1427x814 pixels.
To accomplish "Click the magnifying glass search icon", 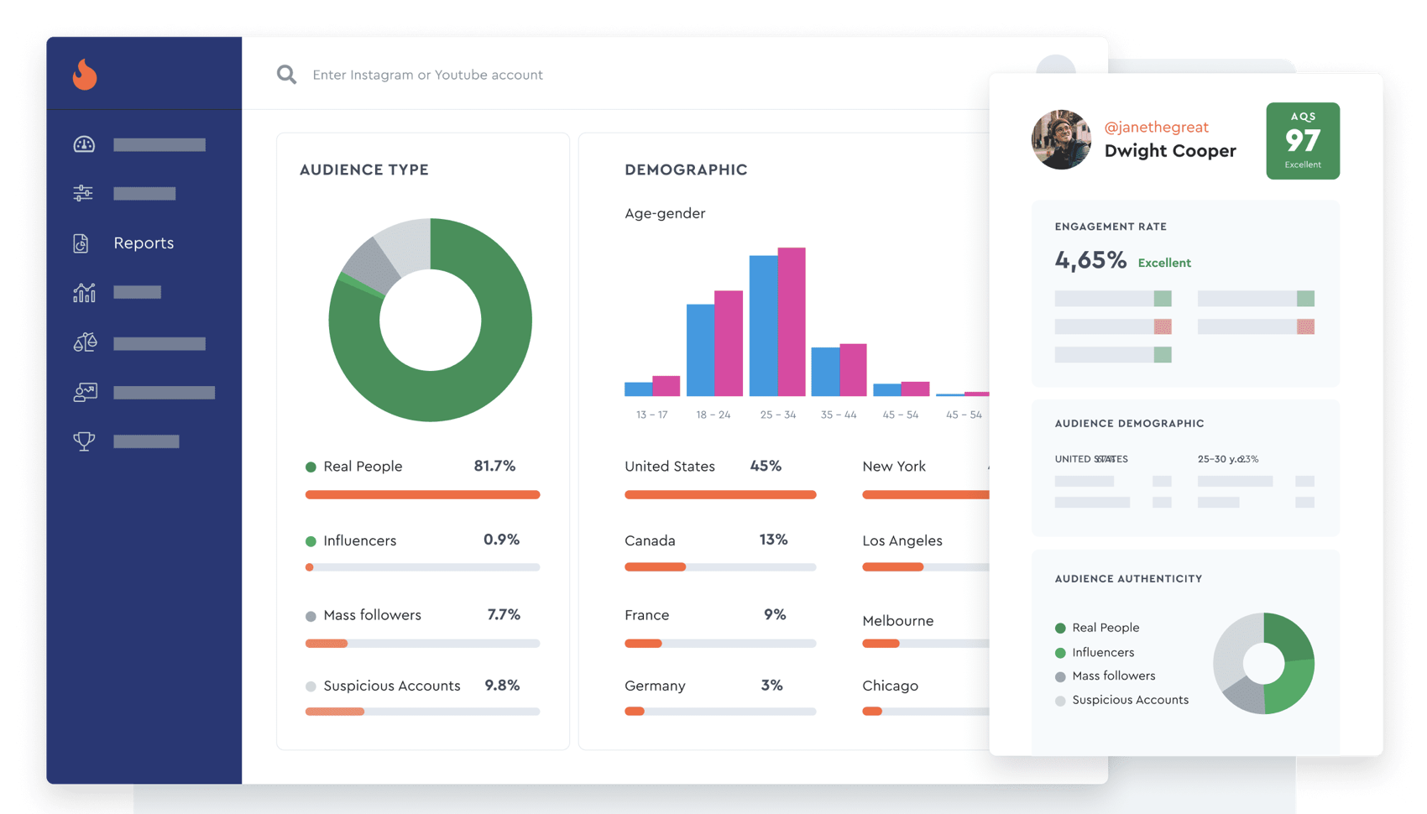I will (x=286, y=75).
